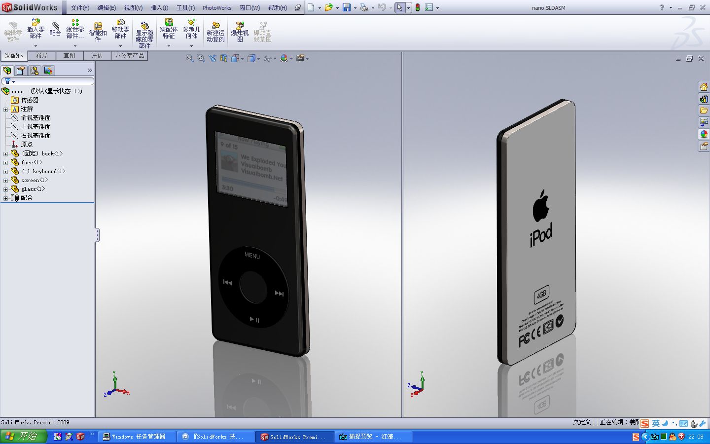710x444 pixels.
Task: Select the 线性零部件 pattern tool
Action: [75, 29]
